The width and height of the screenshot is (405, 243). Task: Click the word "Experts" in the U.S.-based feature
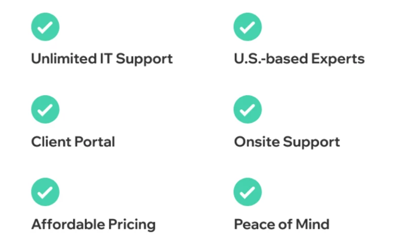[338, 59]
